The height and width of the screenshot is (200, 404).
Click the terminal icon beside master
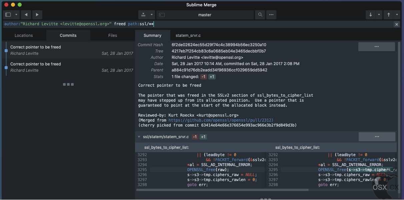pyautogui.click(x=162, y=15)
